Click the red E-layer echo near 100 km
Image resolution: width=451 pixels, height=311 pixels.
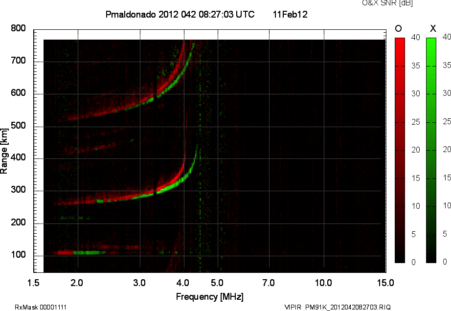(66, 253)
